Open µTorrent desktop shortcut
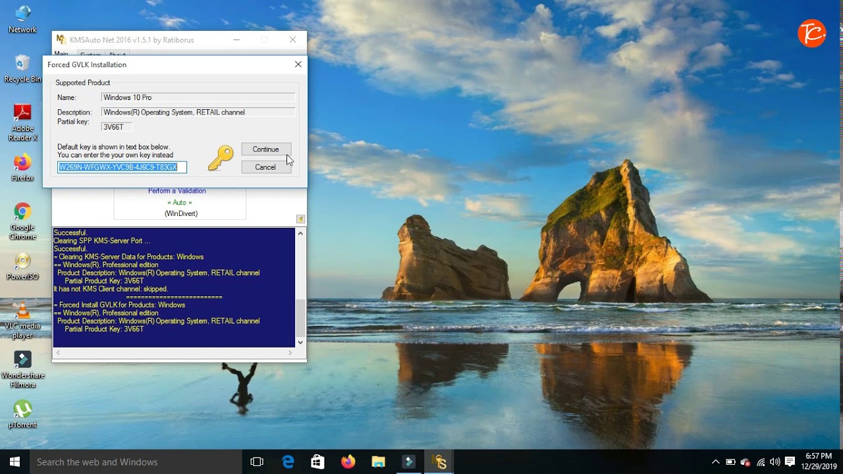 [22, 414]
